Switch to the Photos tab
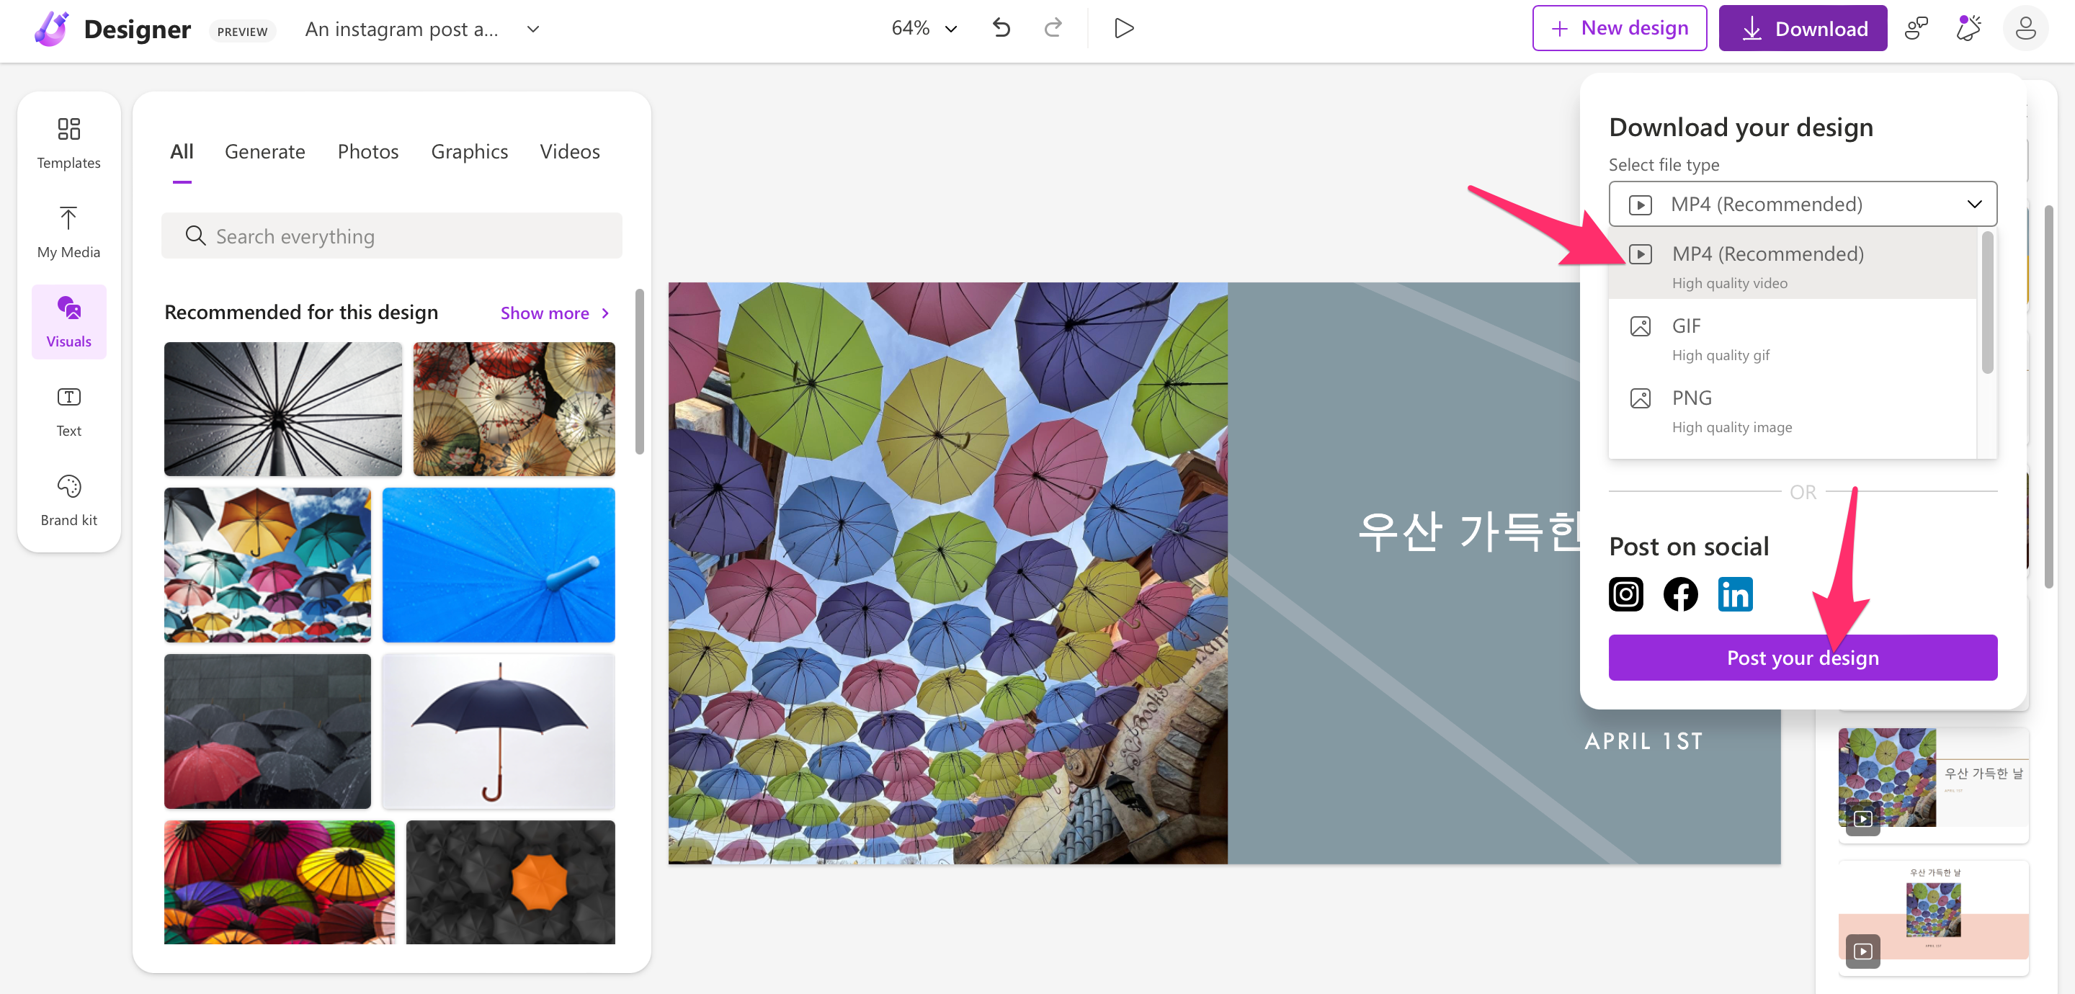Screen dimensions: 2075x994 pos(367,151)
